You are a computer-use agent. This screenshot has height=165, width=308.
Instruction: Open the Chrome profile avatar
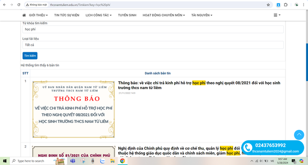[x=297, y=5]
